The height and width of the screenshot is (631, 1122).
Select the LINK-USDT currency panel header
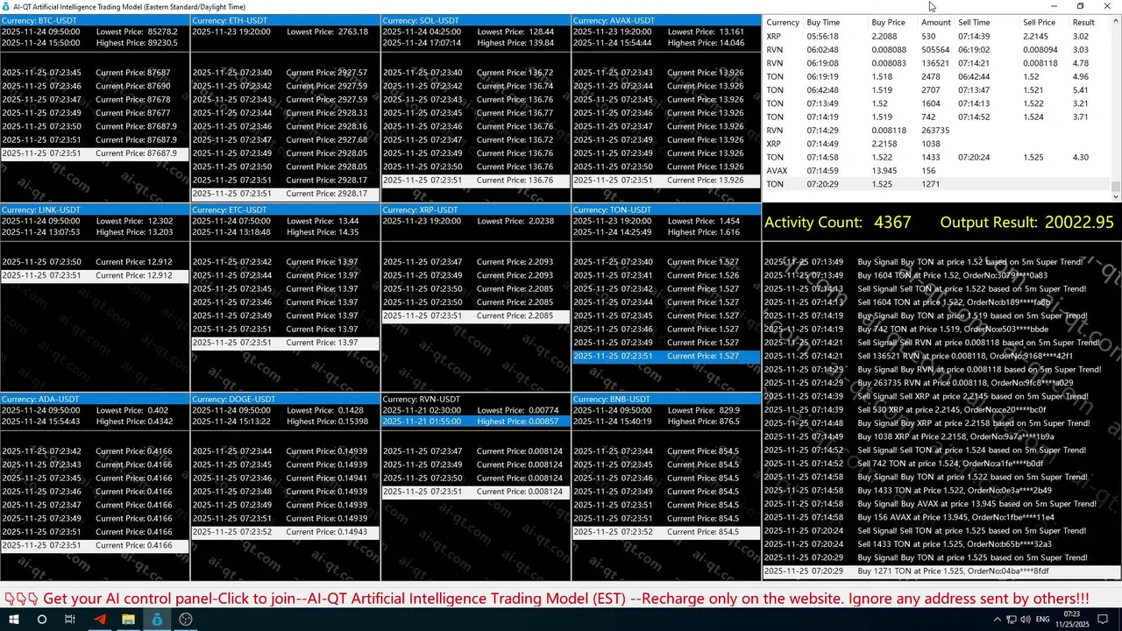point(95,209)
